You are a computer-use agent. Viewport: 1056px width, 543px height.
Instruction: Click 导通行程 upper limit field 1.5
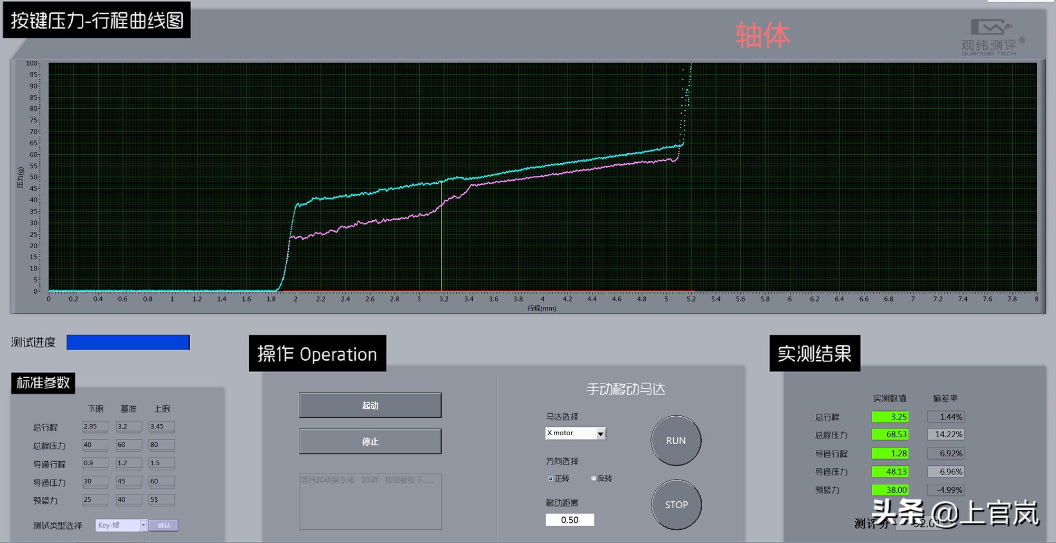click(162, 463)
